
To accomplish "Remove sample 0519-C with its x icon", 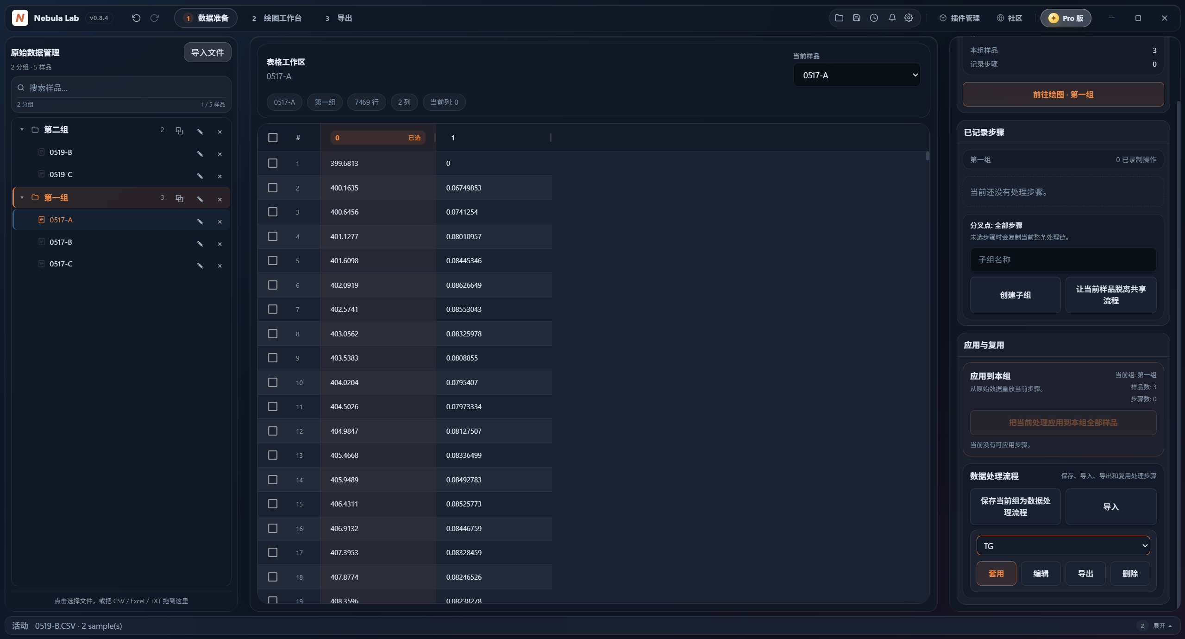I will 220,176.
